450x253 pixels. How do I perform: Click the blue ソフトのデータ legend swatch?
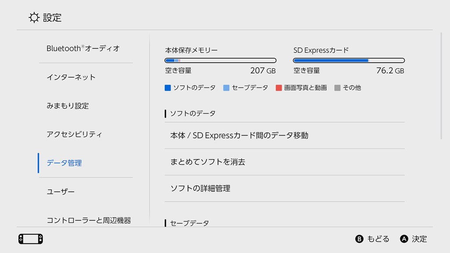click(167, 88)
